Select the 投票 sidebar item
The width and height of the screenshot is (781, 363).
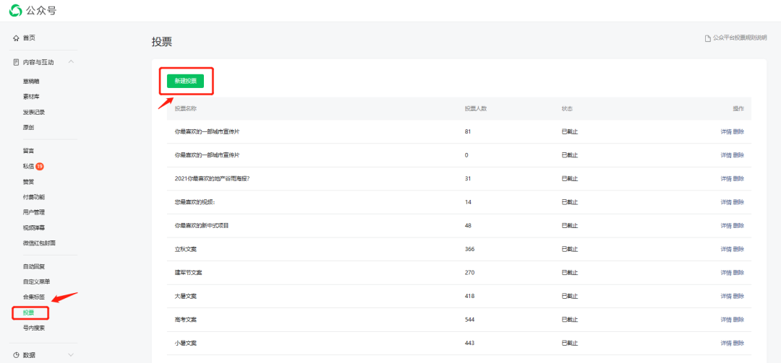pyautogui.click(x=29, y=312)
